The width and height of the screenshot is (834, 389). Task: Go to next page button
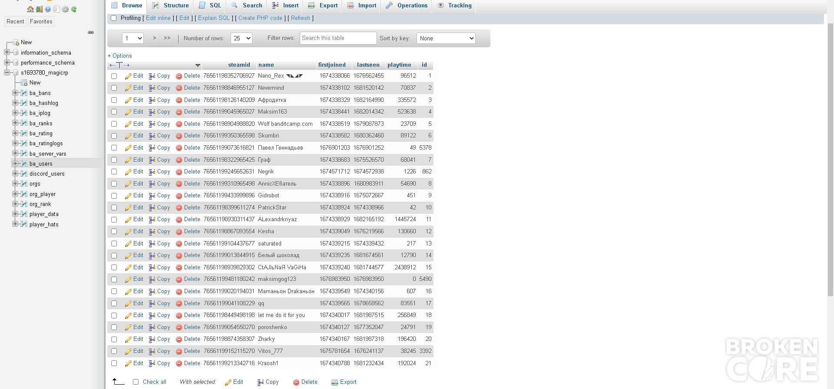[154, 38]
